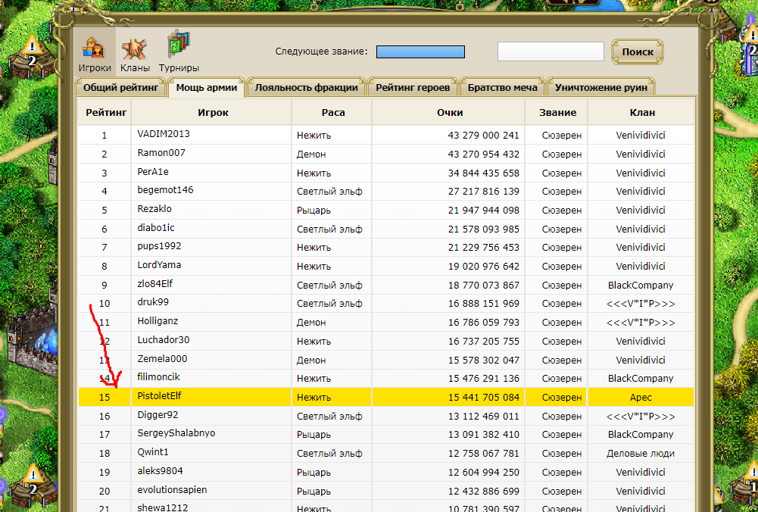This screenshot has height=512, width=758.
Task: Select the Мощь армии tab
Action: pyautogui.click(x=207, y=88)
